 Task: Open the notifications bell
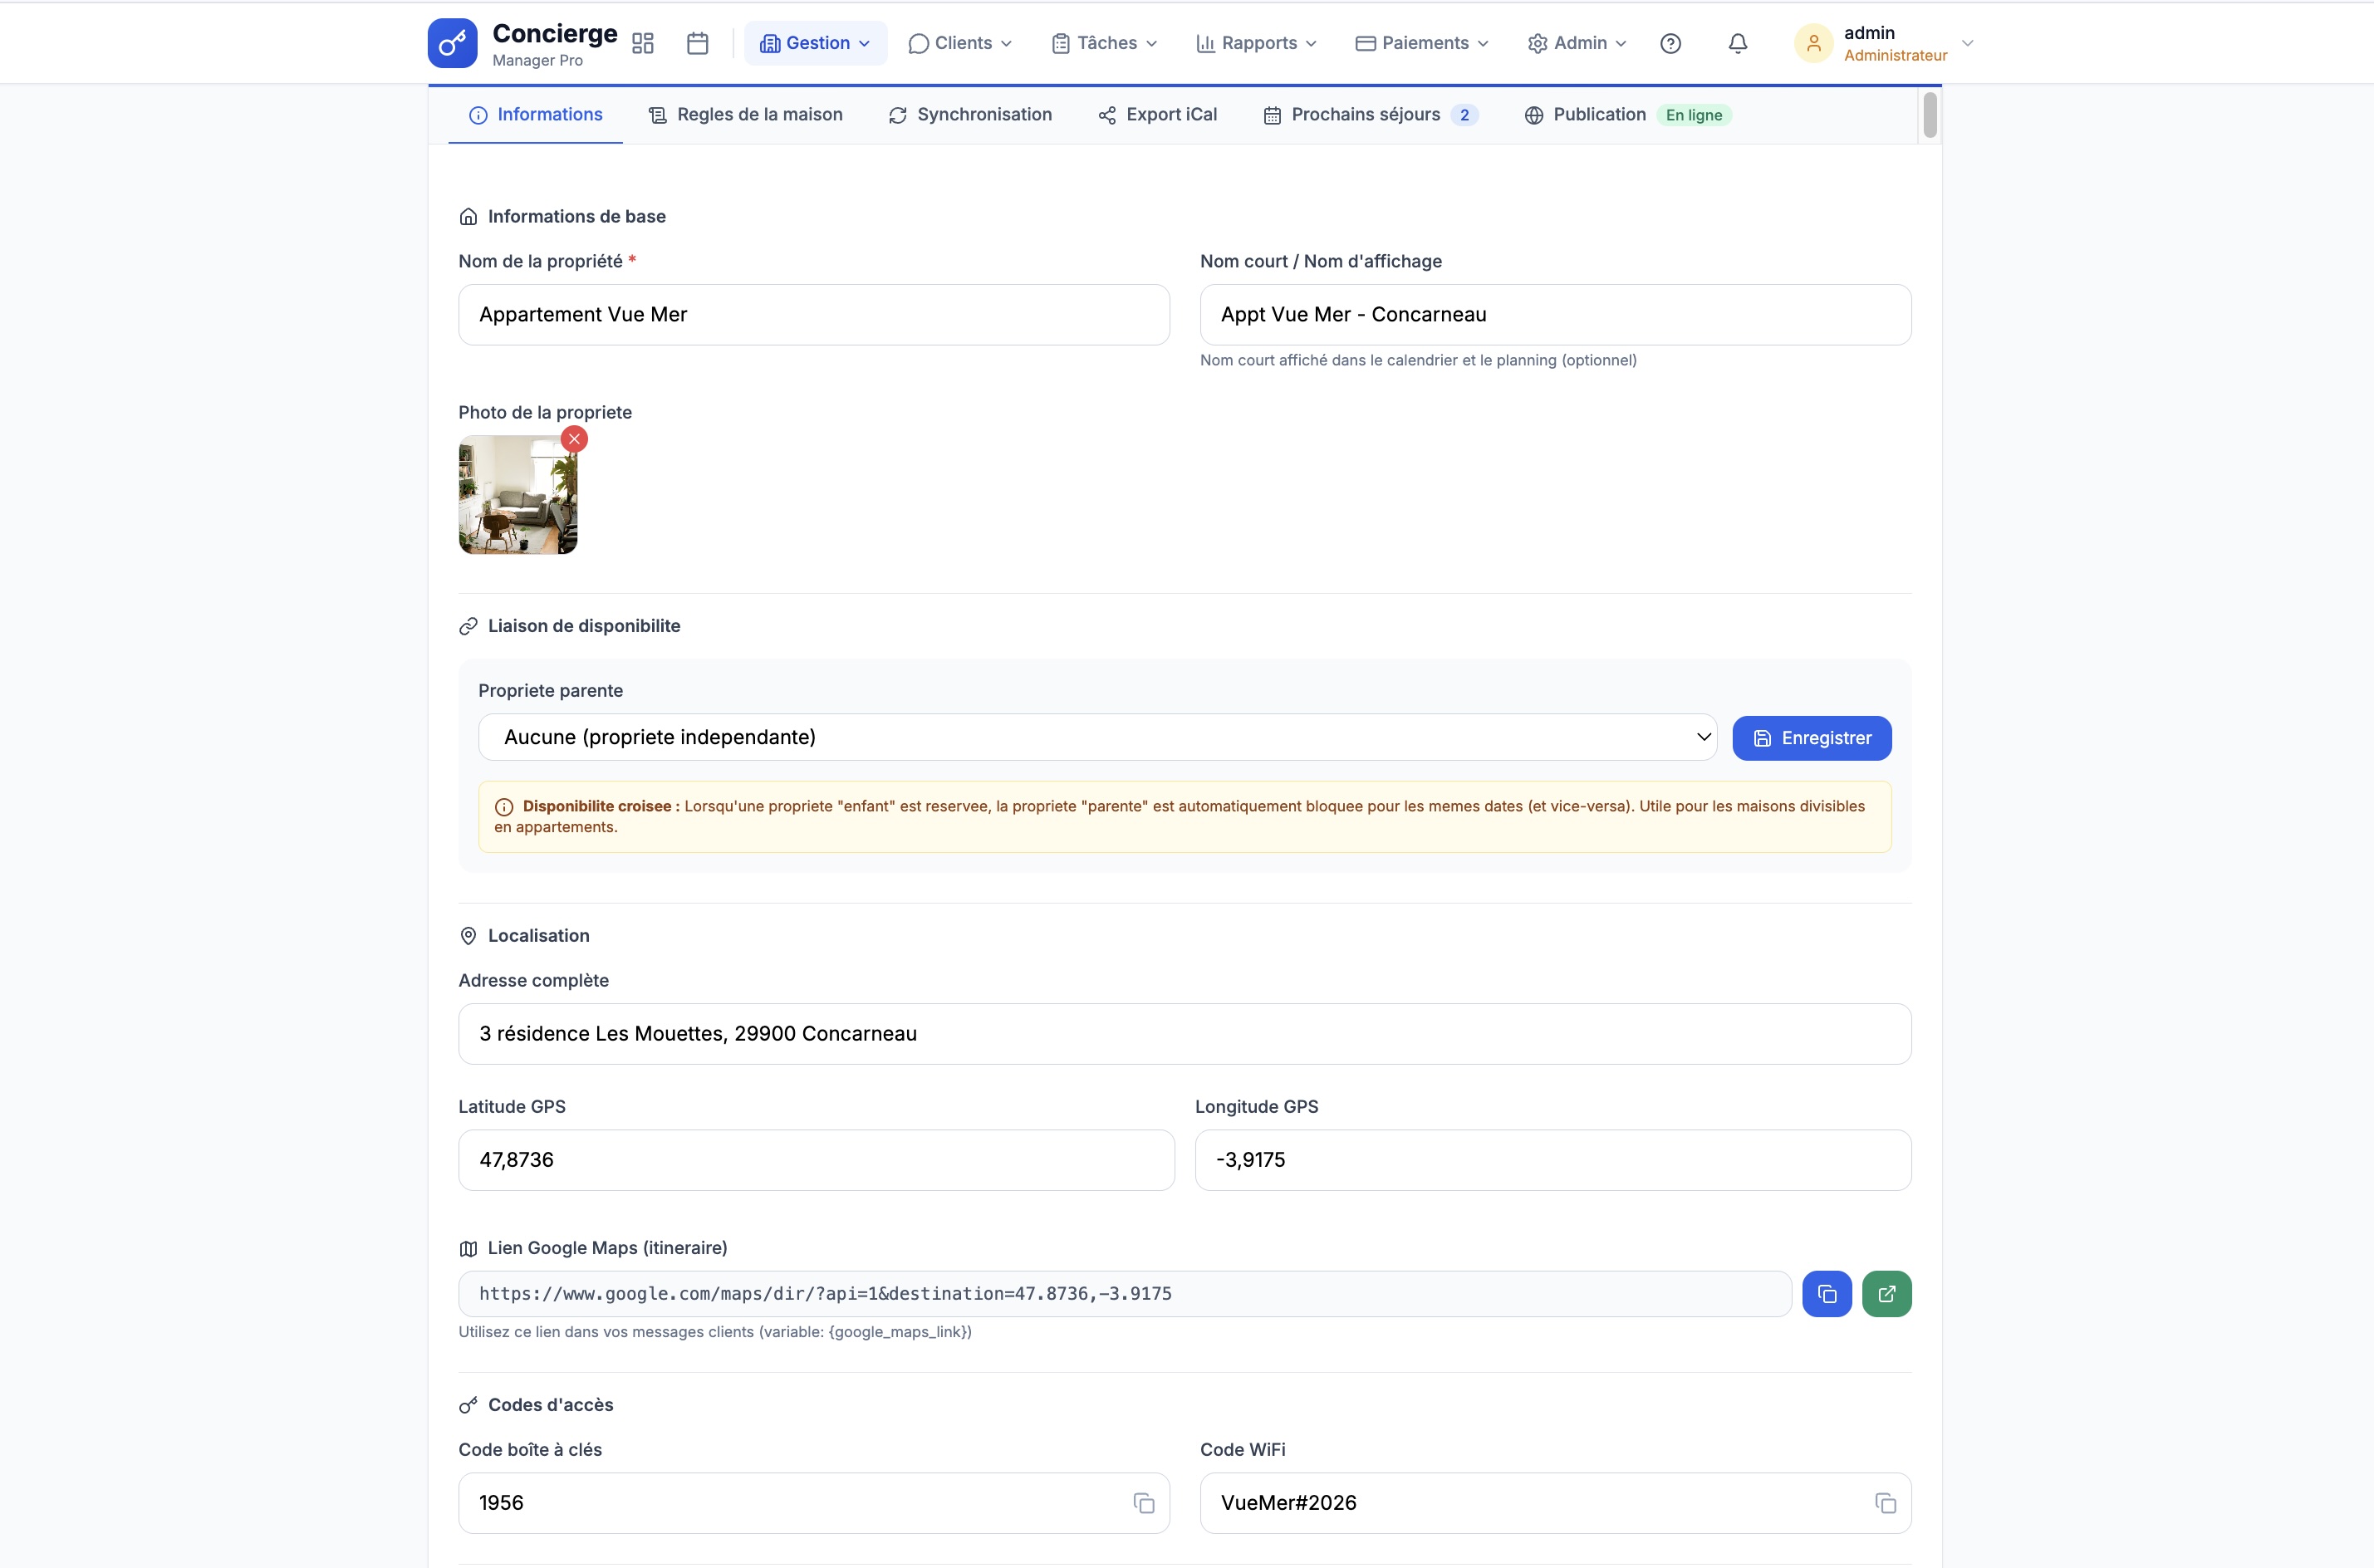coord(1738,43)
